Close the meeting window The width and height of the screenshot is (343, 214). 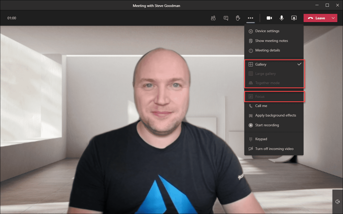(x=338, y=5)
